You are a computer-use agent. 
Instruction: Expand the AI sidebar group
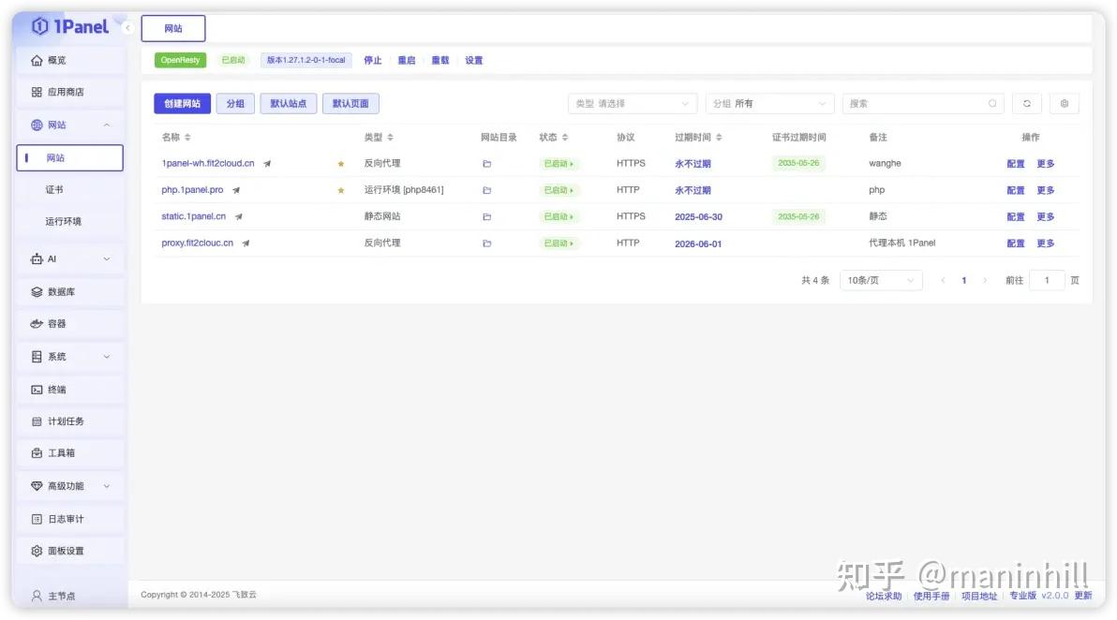coord(69,259)
